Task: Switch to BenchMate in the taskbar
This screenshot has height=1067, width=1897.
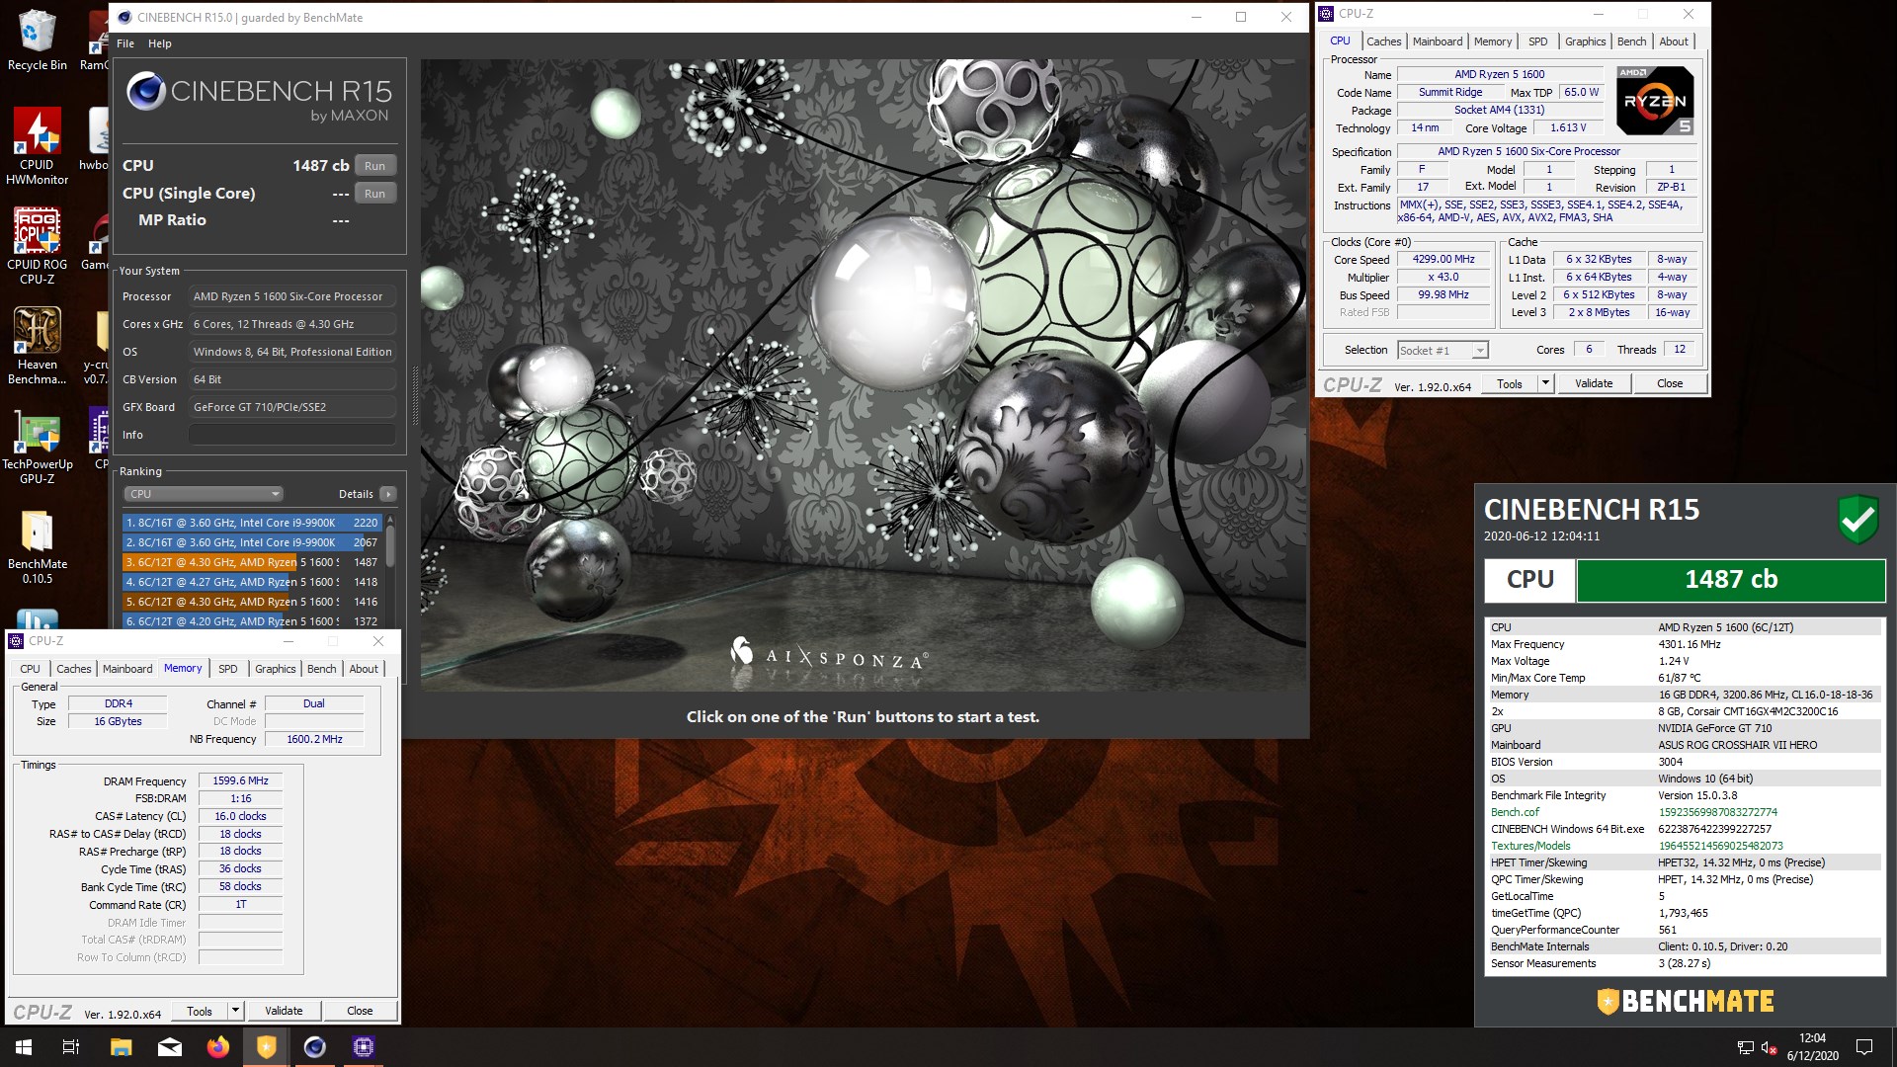Action: point(266,1047)
